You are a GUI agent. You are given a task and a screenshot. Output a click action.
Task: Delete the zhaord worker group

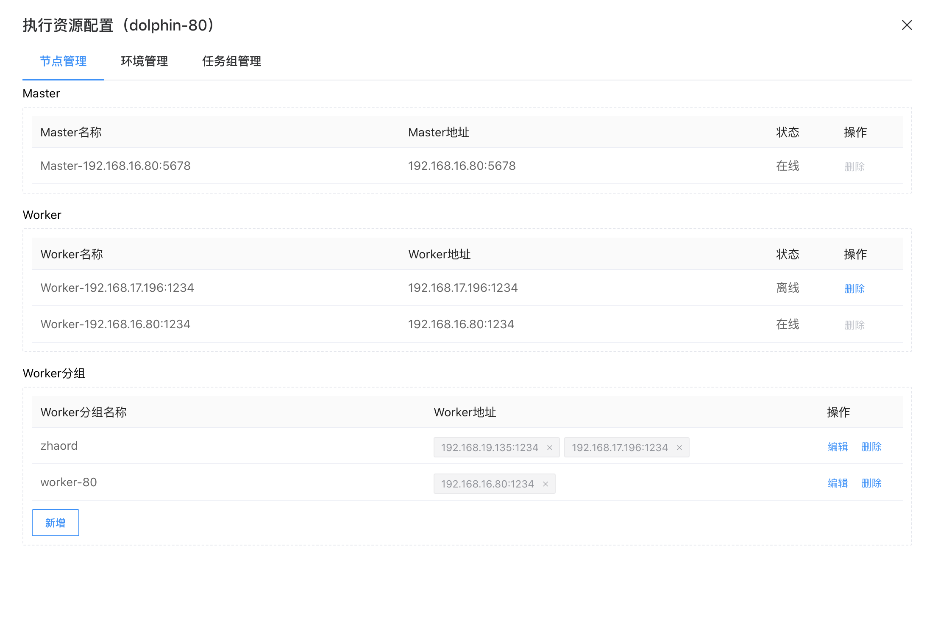pos(871,447)
